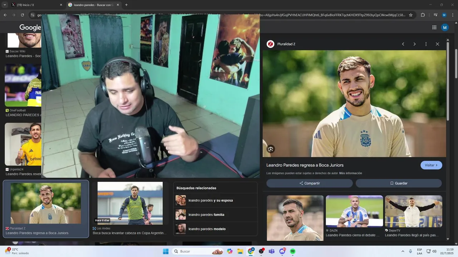Open the Chrome three-dot menu
Viewport: 458px width, 257px height.
pyautogui.click(x=453, y=15)
